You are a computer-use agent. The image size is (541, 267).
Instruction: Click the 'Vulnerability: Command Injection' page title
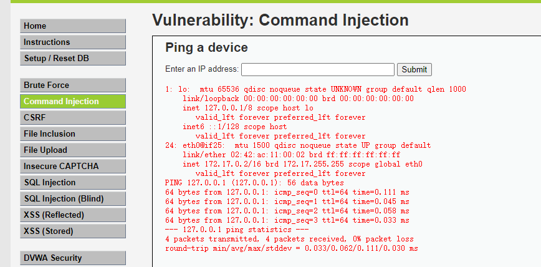(280, 20)
